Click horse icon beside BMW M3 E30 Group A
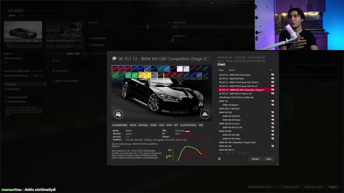Viewport: 344px width, 193px height. point(273,124)
